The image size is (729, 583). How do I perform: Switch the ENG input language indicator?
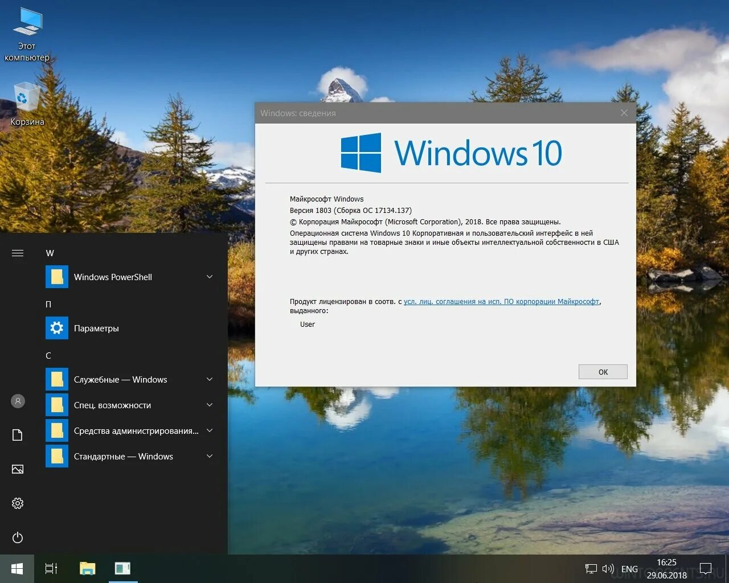pos(629,569)
